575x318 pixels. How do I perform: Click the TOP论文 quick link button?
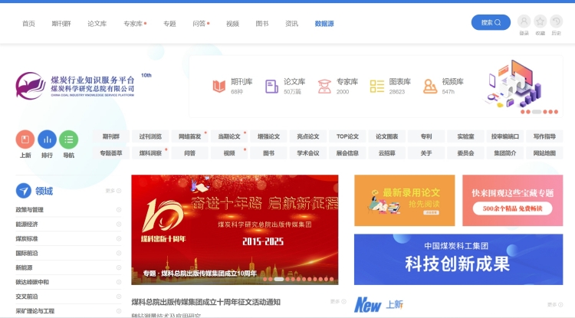pyautogui.click(x=347, y=136)
